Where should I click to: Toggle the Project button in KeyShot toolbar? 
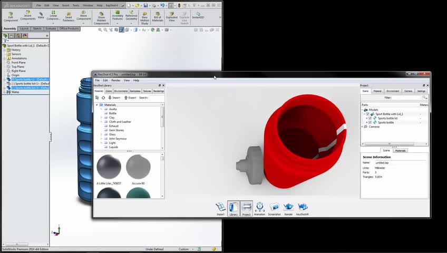(246, 209)
